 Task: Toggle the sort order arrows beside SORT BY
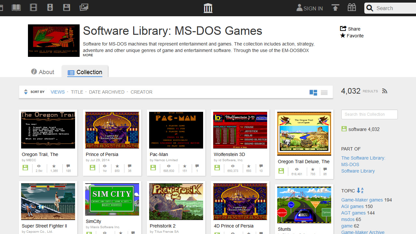point(26,92)
